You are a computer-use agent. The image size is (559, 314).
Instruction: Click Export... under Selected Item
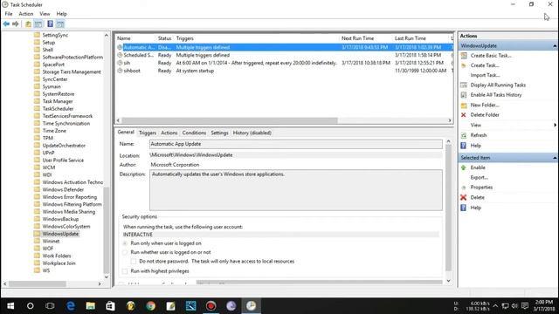(480, 177)
